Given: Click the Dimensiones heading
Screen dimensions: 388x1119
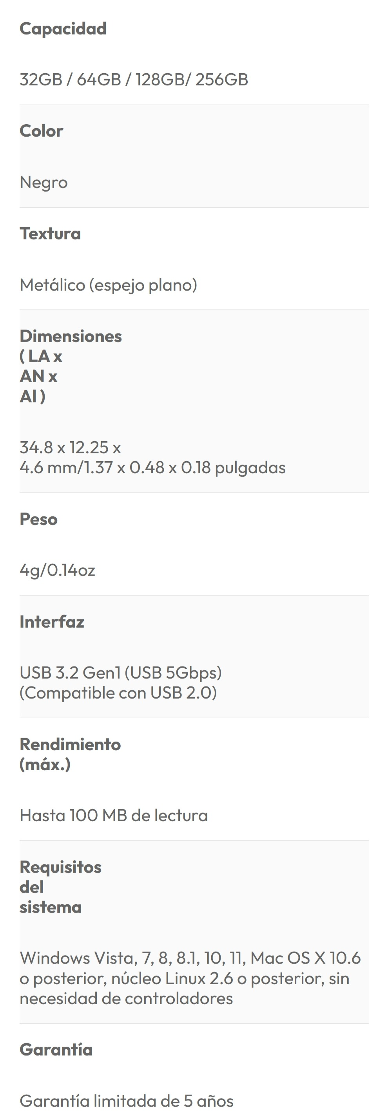Looking at the screenshot, I should click(71, 336).
